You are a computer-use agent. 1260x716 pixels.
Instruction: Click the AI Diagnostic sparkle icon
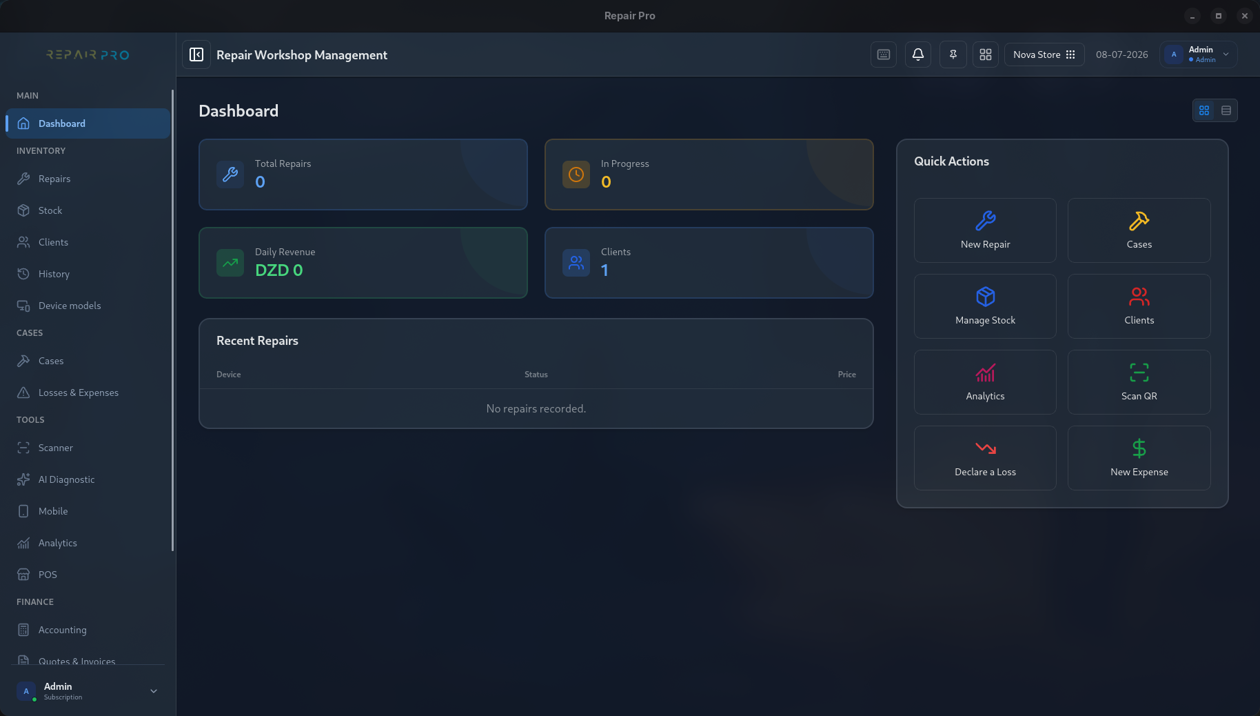coord(23,479)
